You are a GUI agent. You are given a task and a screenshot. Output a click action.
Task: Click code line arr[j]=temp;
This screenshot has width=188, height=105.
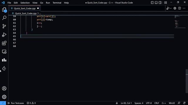coord(45,20)
